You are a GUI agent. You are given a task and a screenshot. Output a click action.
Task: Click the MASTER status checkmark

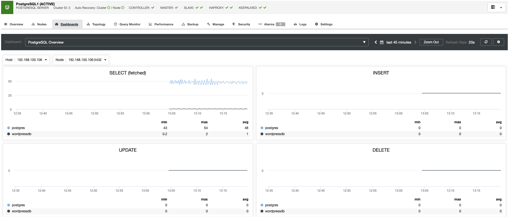176,8
